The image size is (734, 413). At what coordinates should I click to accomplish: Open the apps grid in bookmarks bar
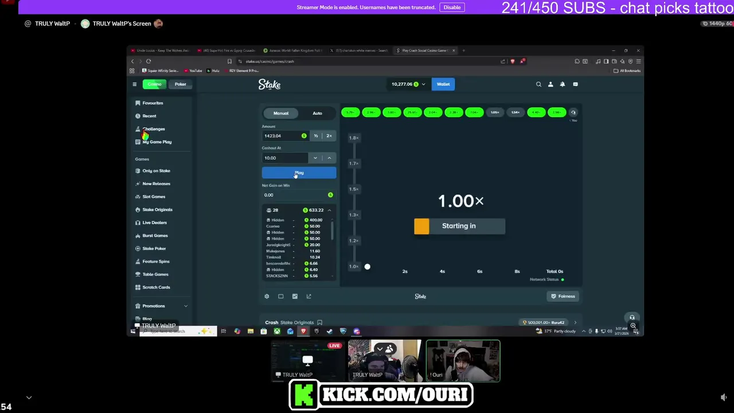(x=132, y=71)
